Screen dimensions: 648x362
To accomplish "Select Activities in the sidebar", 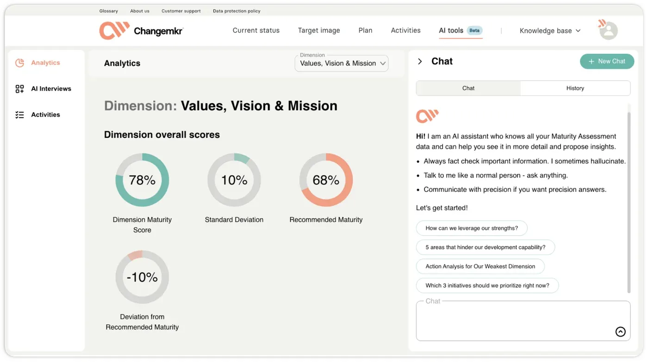I will pyautogui.click(x=46, y=115).
